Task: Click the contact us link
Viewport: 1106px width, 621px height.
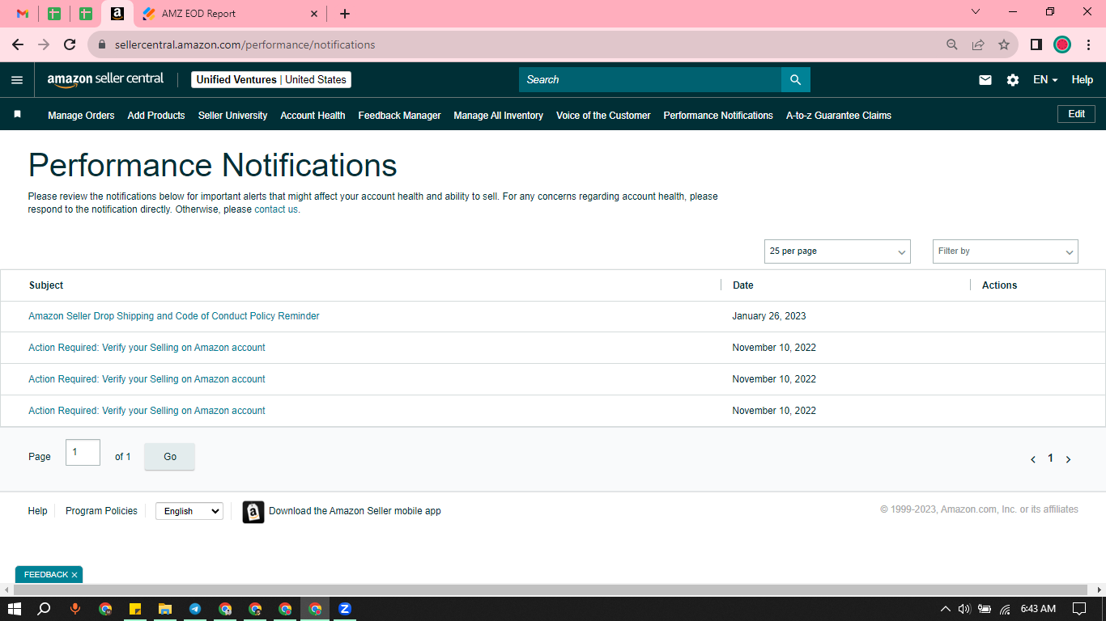Action: point(276,209)
